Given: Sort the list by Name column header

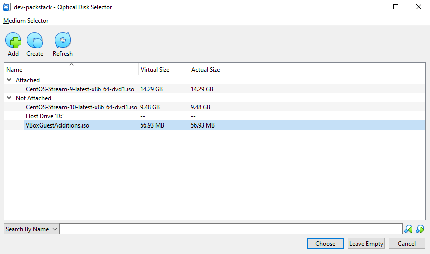Looking at the screenshot, I should [71, 70].
